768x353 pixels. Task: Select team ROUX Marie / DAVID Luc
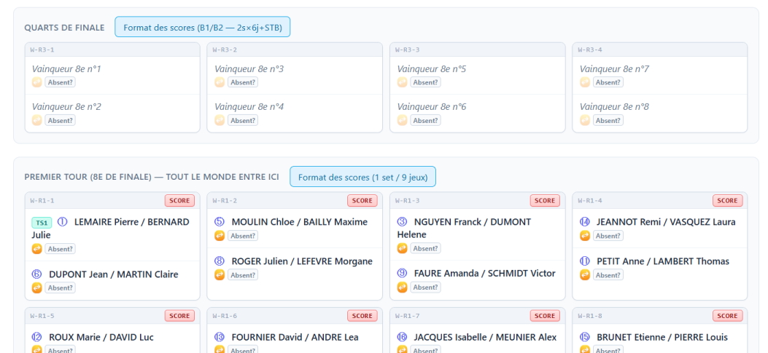(x=101, y=338)
